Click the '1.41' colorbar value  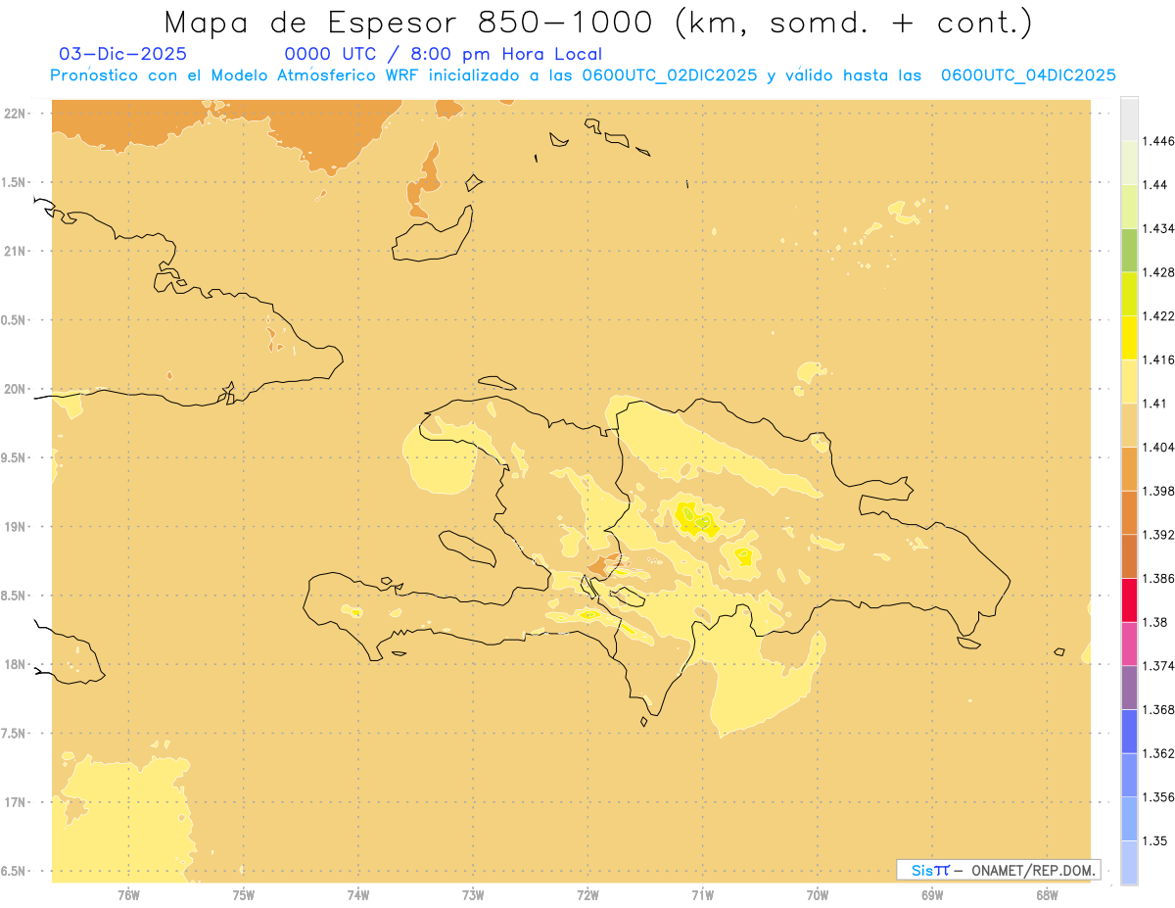[1153, 404]
